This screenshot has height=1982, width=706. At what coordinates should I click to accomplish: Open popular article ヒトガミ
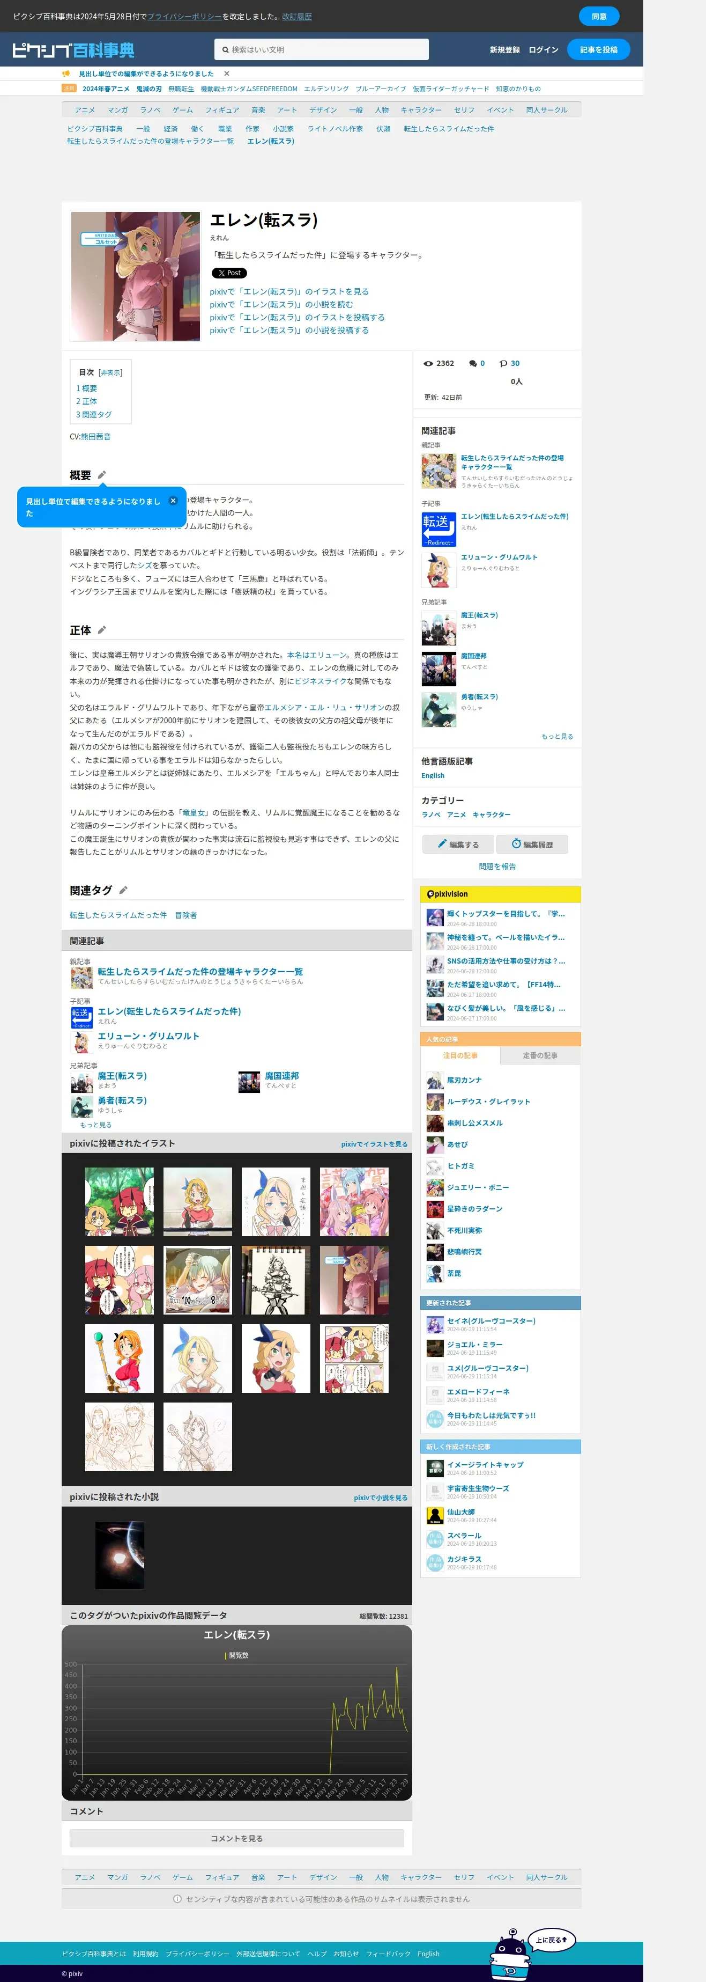(460, 1166)
